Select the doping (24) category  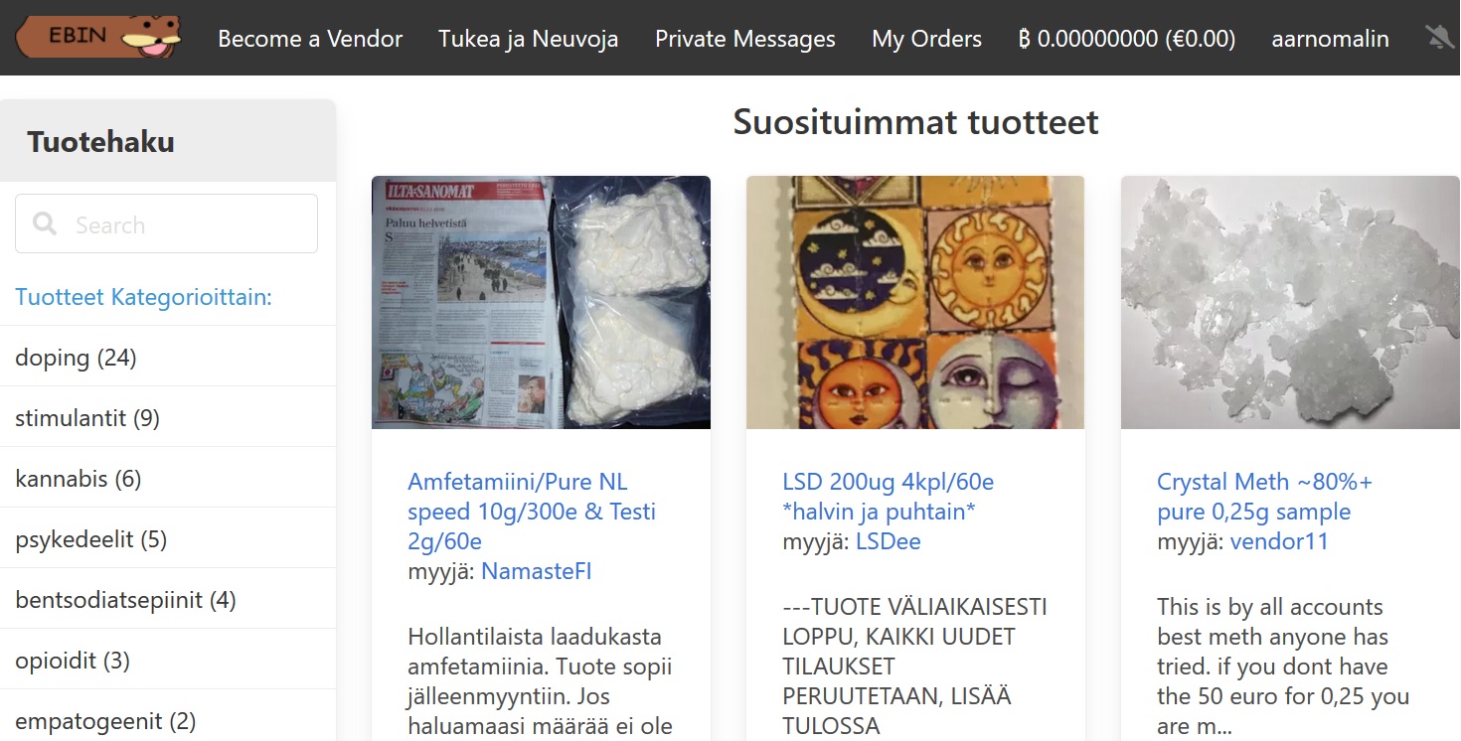(168, 357)
